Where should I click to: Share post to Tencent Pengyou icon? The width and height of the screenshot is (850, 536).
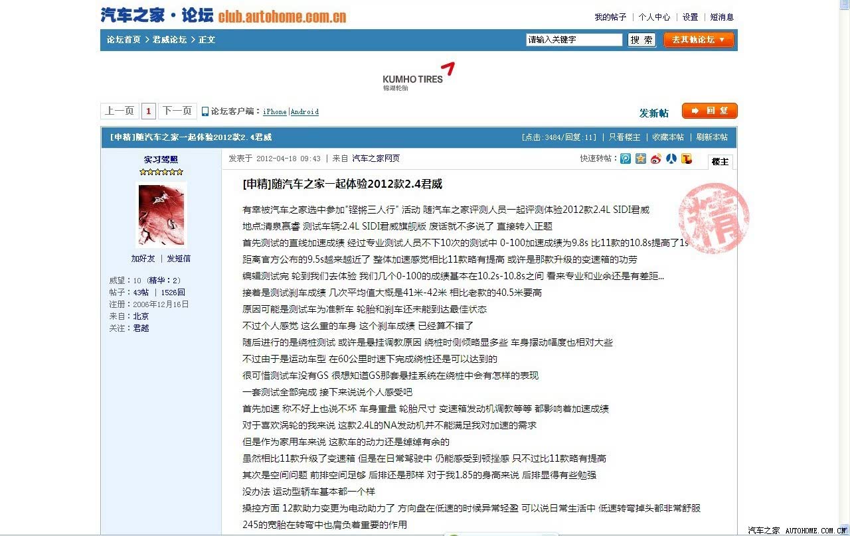(x=626, y=159)
